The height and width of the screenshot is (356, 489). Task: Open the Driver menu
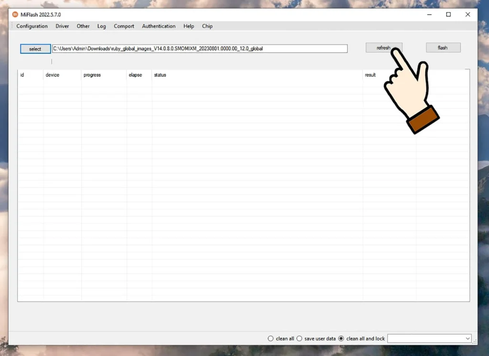(x=62, y=26)
